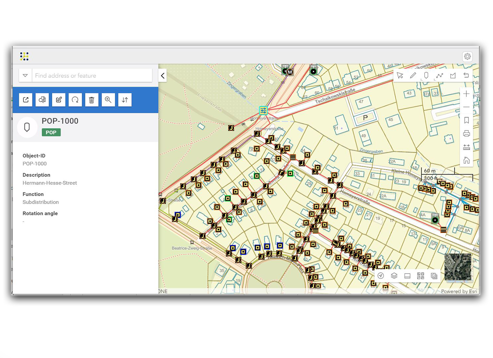
Task: Switch to satellite imagery basemap thumbnail
Action: click(458, 267)
